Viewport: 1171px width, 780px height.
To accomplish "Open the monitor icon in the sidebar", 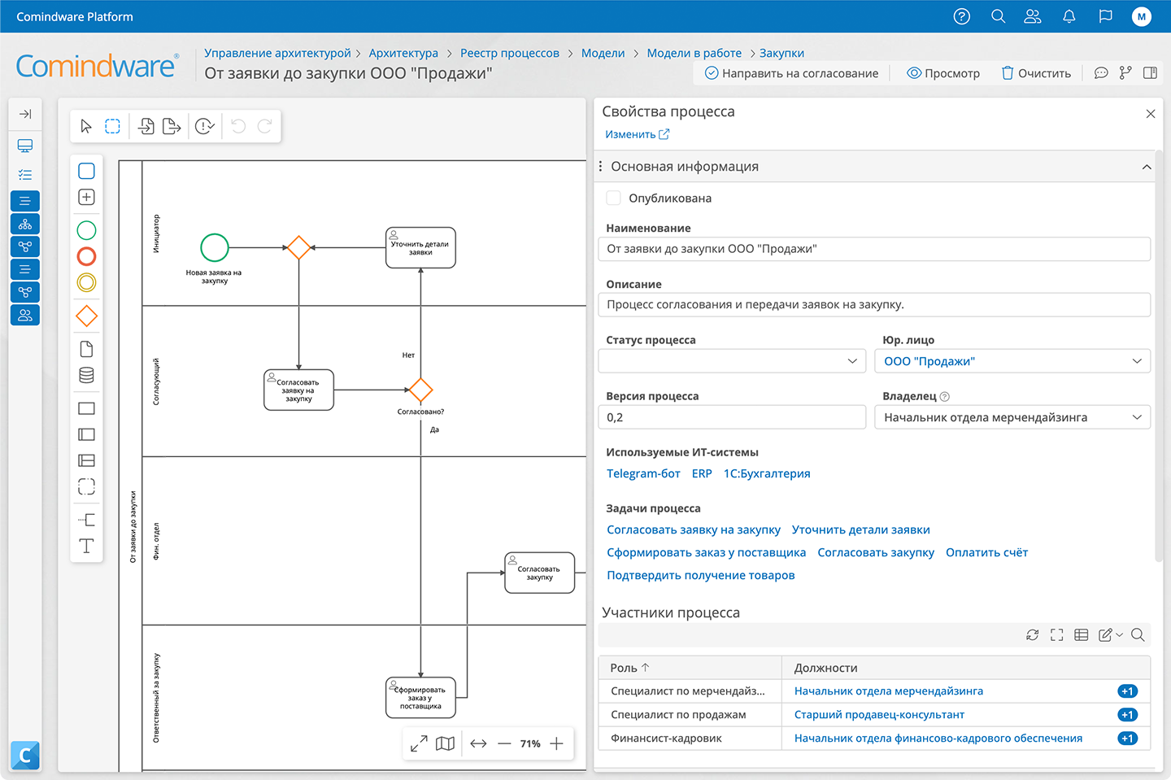I will [25, 146].
